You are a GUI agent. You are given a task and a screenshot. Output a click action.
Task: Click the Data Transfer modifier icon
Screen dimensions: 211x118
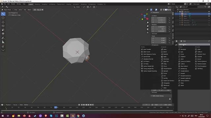142,49
